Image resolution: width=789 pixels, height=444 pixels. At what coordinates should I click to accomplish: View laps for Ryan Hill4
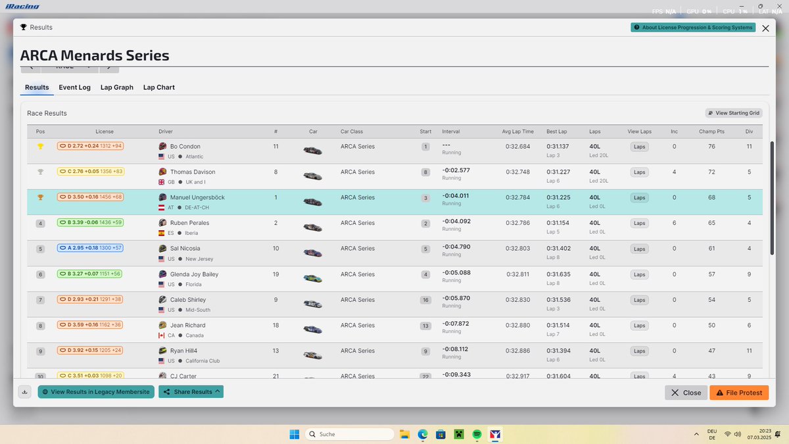[639, 352]
